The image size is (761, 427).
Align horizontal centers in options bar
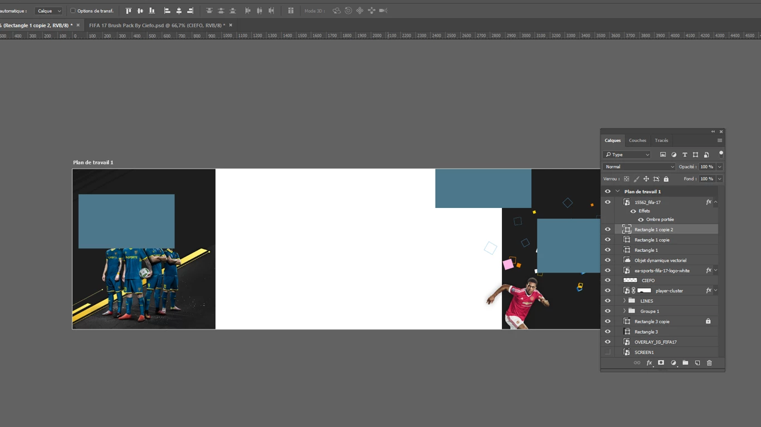click(179, 11)
